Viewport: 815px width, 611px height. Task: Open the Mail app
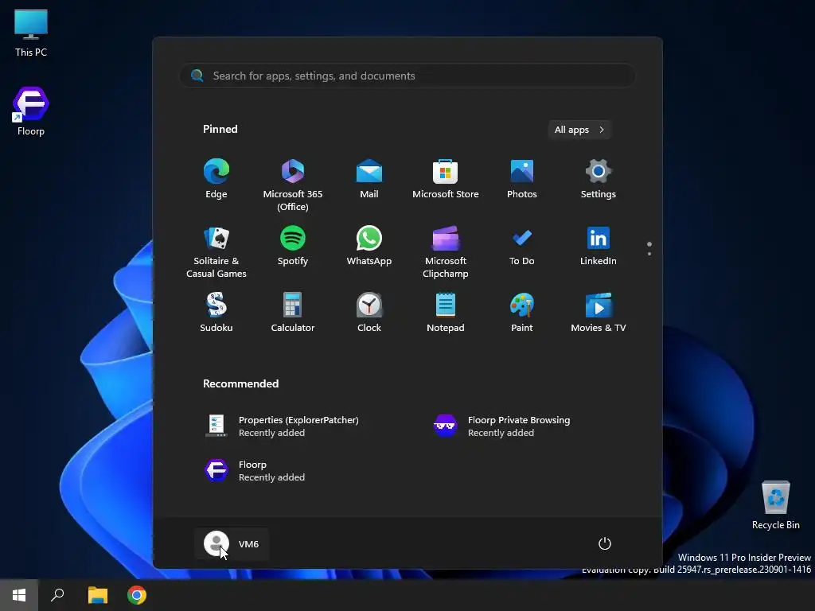[369, 179]
